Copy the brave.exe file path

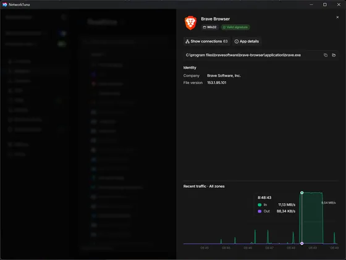(x=326, y=55)
